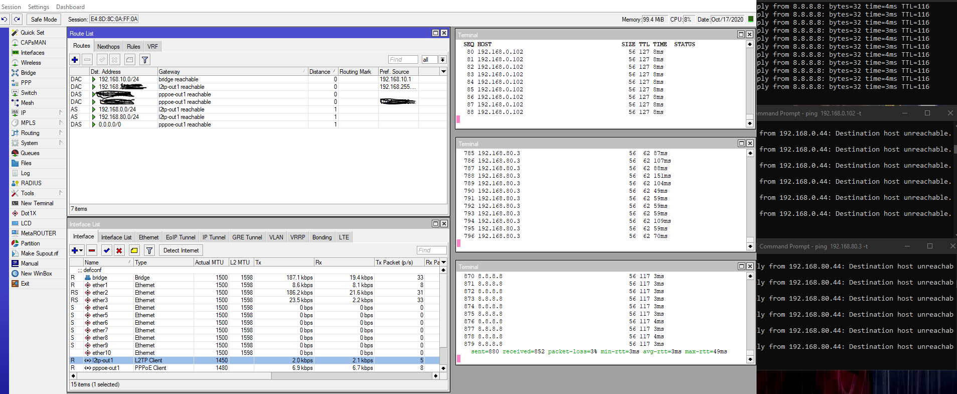Open the Partition menu
The image size is (957, 394).
pyautogui.click(x=30, y=243)
